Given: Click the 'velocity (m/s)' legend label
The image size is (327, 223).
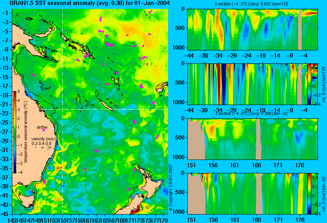Looking at the screenshot, I should point(43,139).
